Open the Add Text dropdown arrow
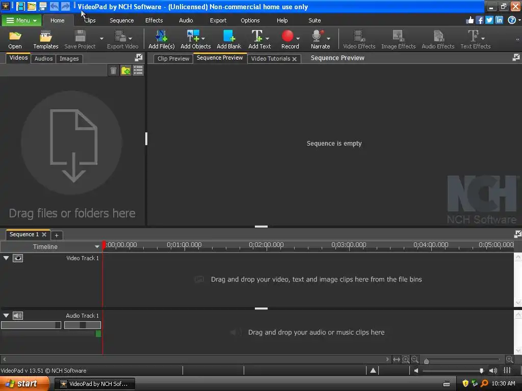Image resolution: width=522 pixels, height=391 pixels. [267, 39]
